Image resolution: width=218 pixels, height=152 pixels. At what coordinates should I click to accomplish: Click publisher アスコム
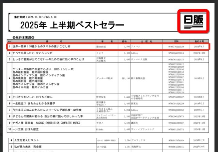coord(136,46)
